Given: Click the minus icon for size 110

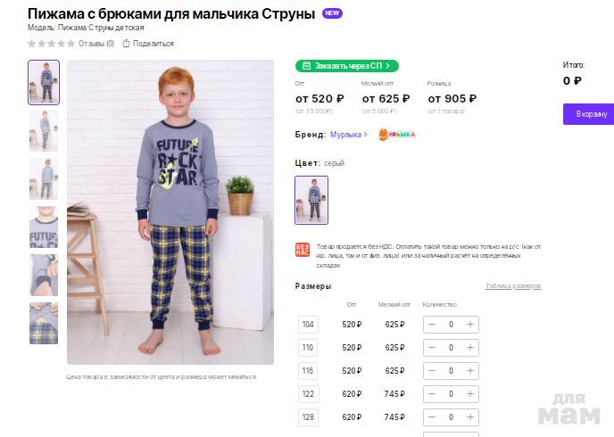Looking at the screenshot, I should click(432, 348).
